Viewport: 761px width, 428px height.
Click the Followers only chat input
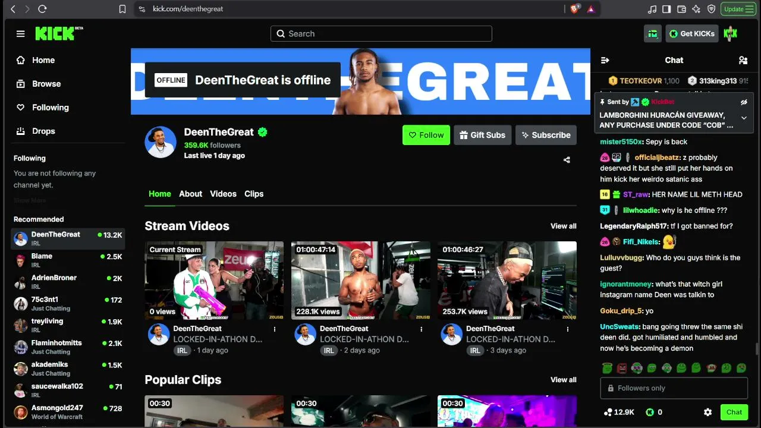(674, 388)
